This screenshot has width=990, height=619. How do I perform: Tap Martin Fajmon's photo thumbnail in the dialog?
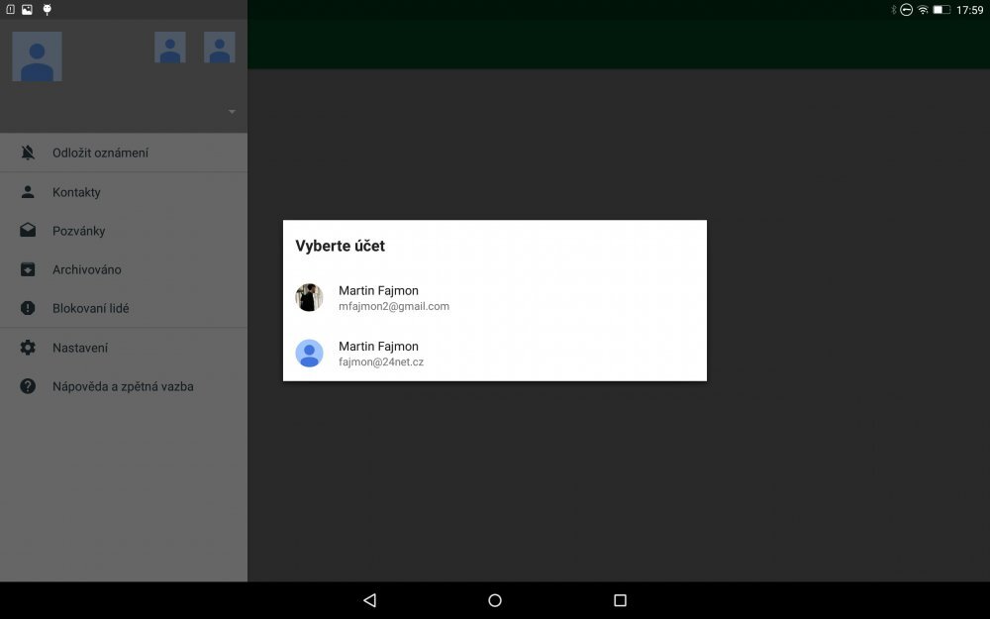tap(309, 298)
